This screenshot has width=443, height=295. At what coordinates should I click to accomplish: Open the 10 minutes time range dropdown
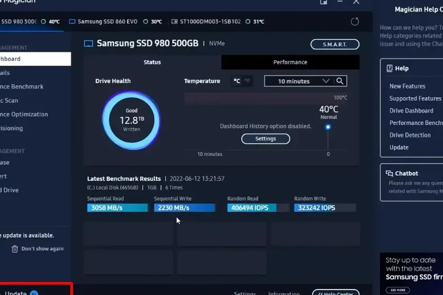click(299, 81)
